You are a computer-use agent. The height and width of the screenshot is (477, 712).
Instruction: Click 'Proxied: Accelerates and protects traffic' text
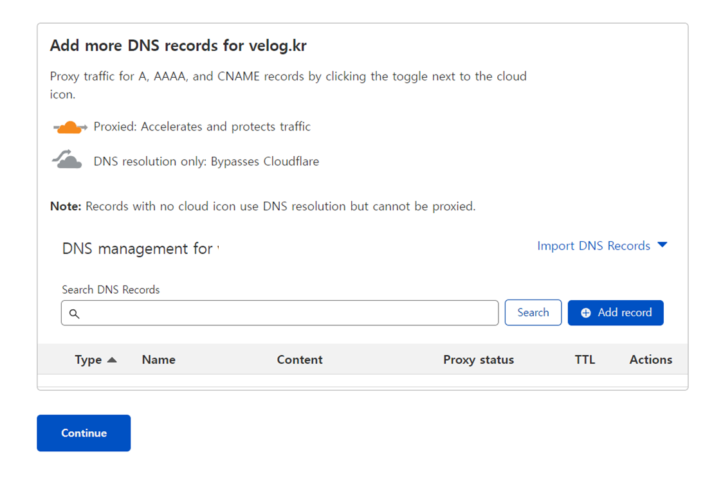click(202, 127)
